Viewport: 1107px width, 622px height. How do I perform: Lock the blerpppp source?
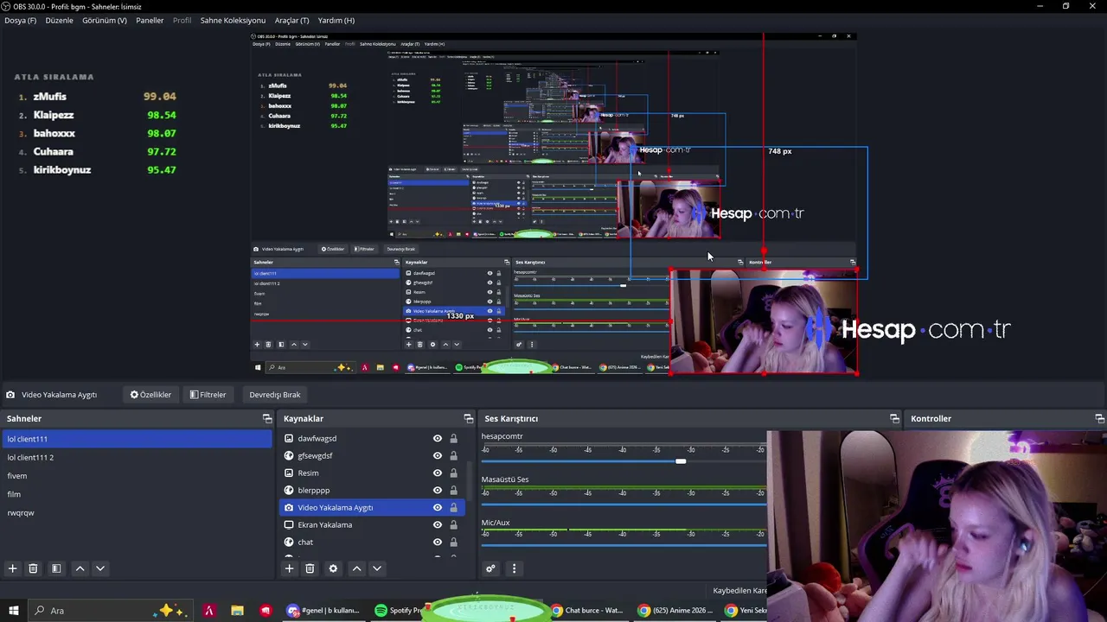(453, 490)
